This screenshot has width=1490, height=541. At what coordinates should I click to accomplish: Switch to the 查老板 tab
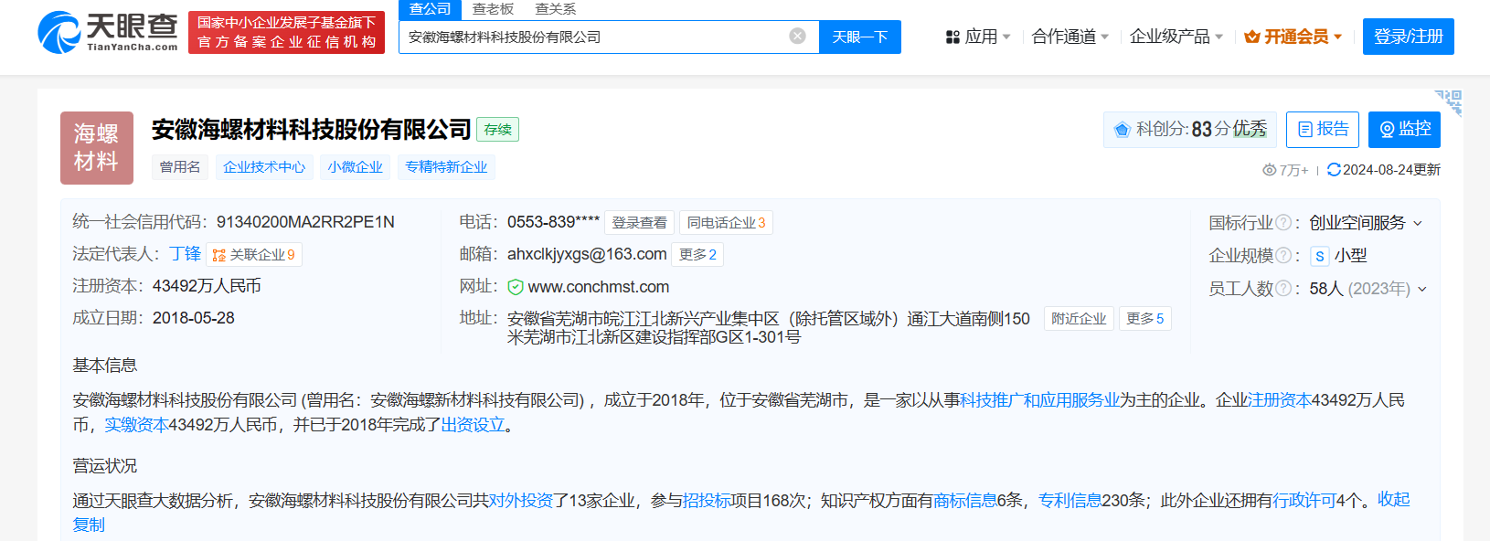pyautogui.click(x=493, y=8)
